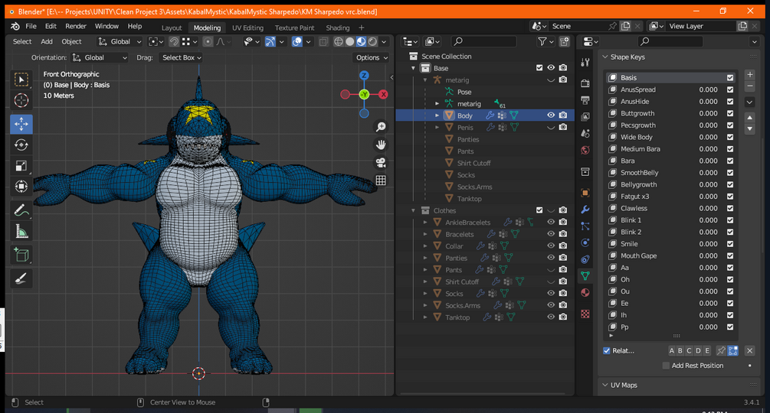Adjust Bara shape key value slider
770x413 pixels.
click(708, 161)
